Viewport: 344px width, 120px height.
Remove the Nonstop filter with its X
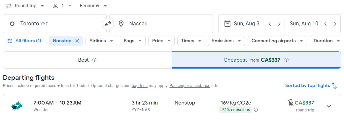coord(77,41)
